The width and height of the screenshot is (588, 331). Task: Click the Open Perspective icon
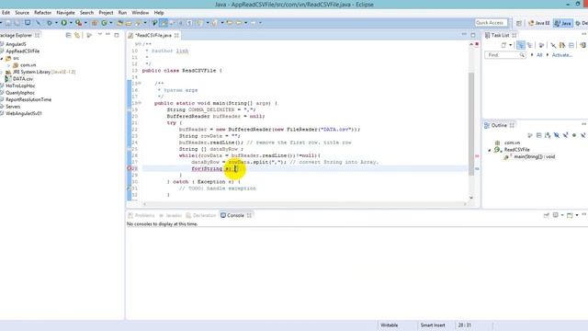(x=519, y=23)
